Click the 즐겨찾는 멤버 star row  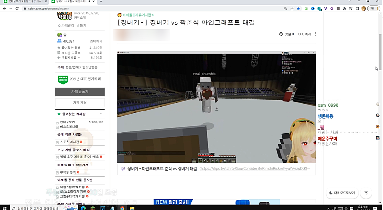pos(80,48)
